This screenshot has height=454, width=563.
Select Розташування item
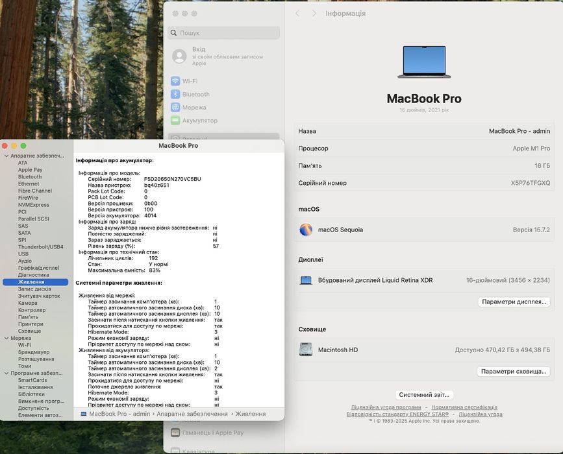(36, 359)
